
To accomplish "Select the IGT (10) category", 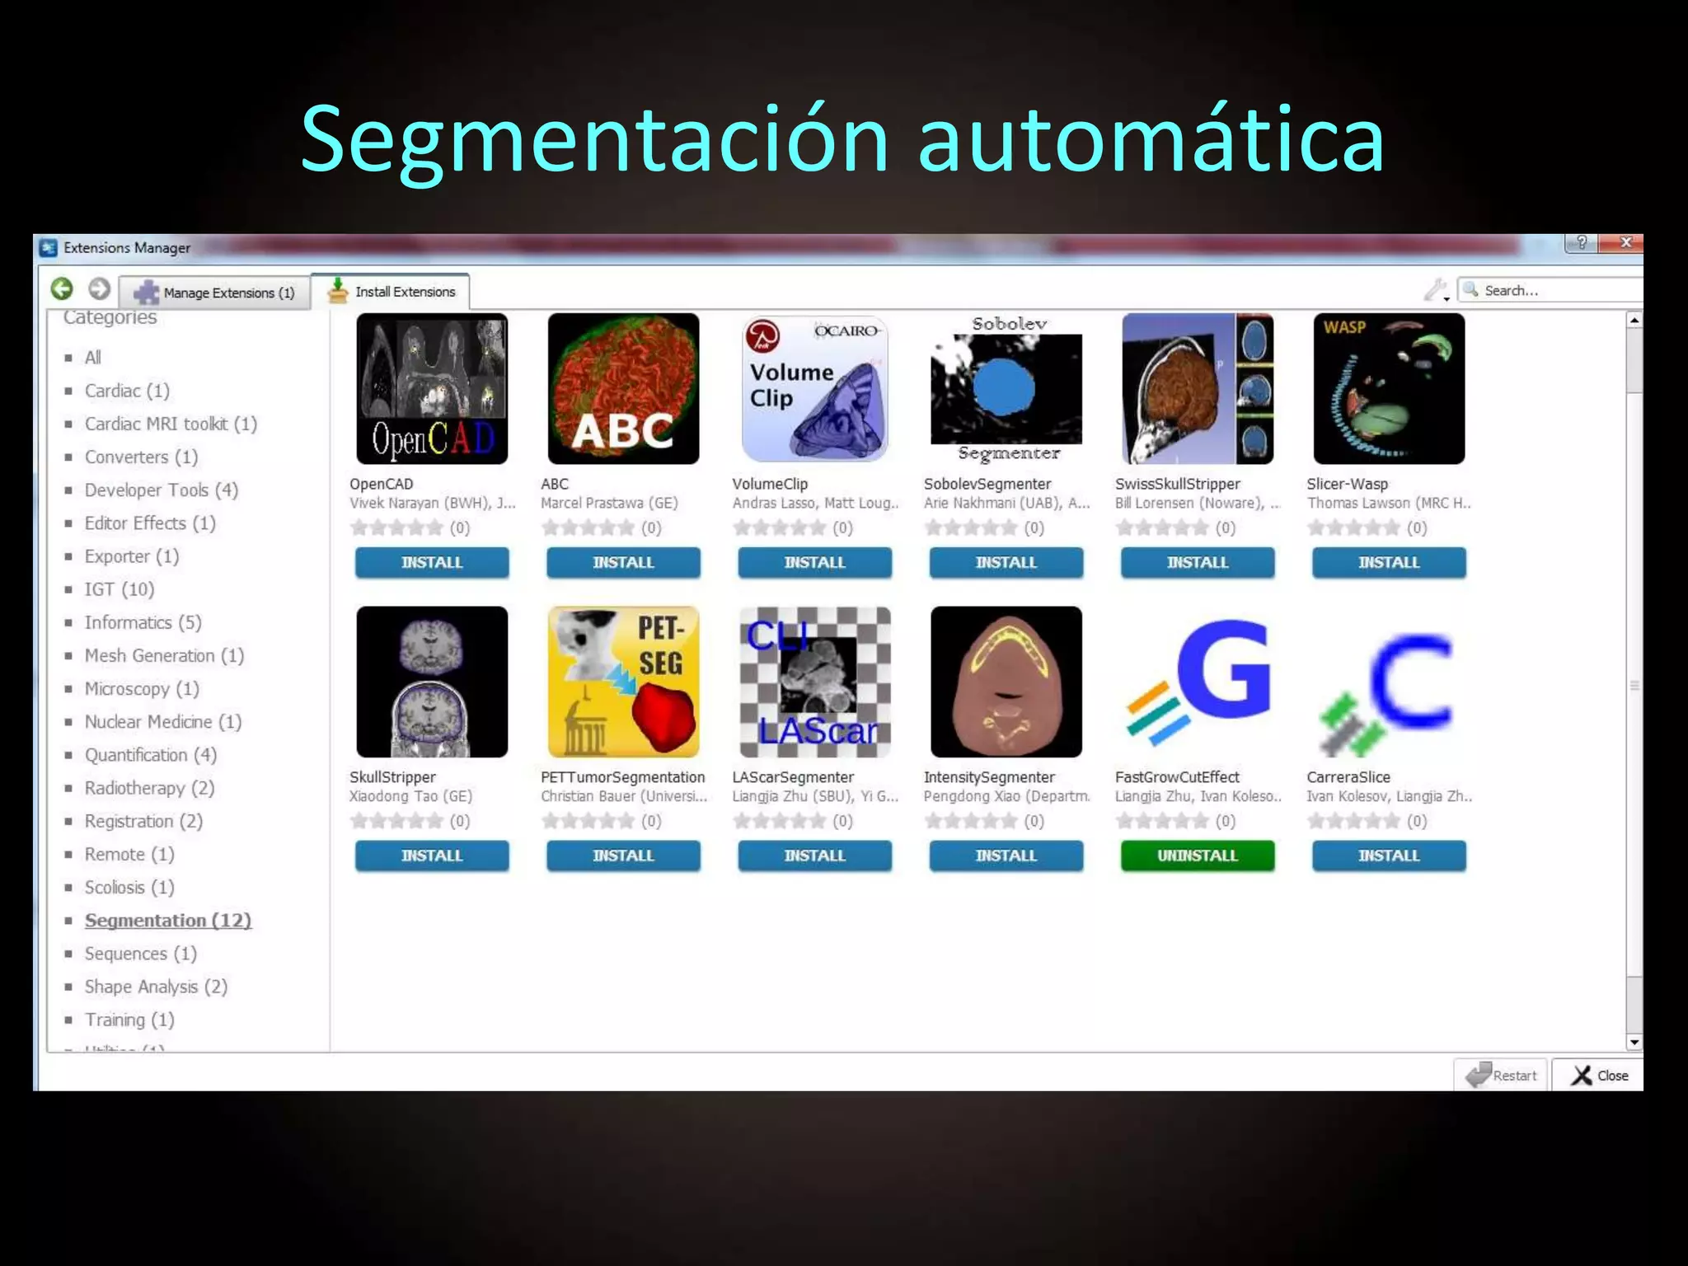I will pos(119,589).
